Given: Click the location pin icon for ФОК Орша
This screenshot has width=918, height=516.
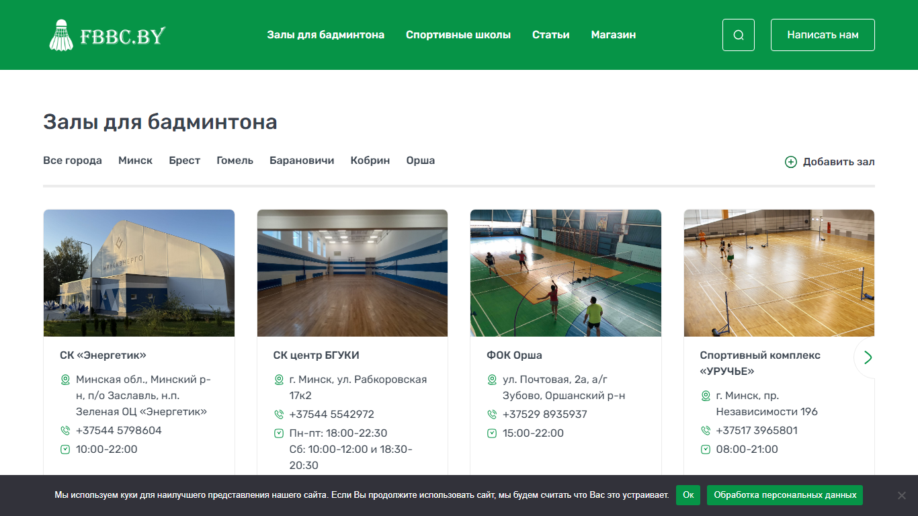Looking at the screenshot, I should tap(492, 380).
